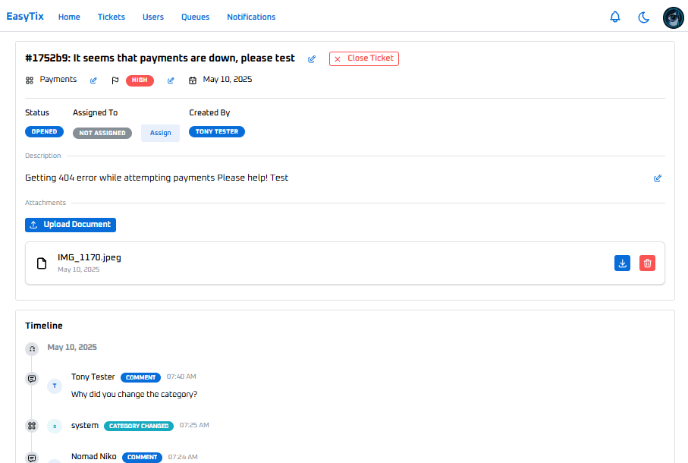Click the Assign button
The image size is (688, 463).
coord(160,133)
